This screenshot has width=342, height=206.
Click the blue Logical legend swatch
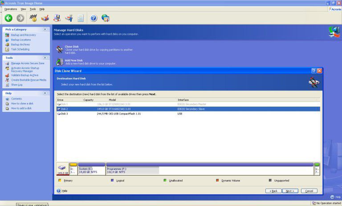pyautogui.click(x=112, y=181)
